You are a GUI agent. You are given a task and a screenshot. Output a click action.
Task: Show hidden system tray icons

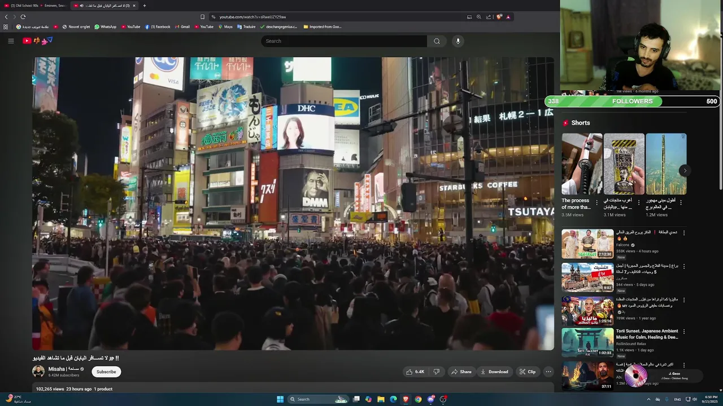pyautogui.click(x=648, y=399)
